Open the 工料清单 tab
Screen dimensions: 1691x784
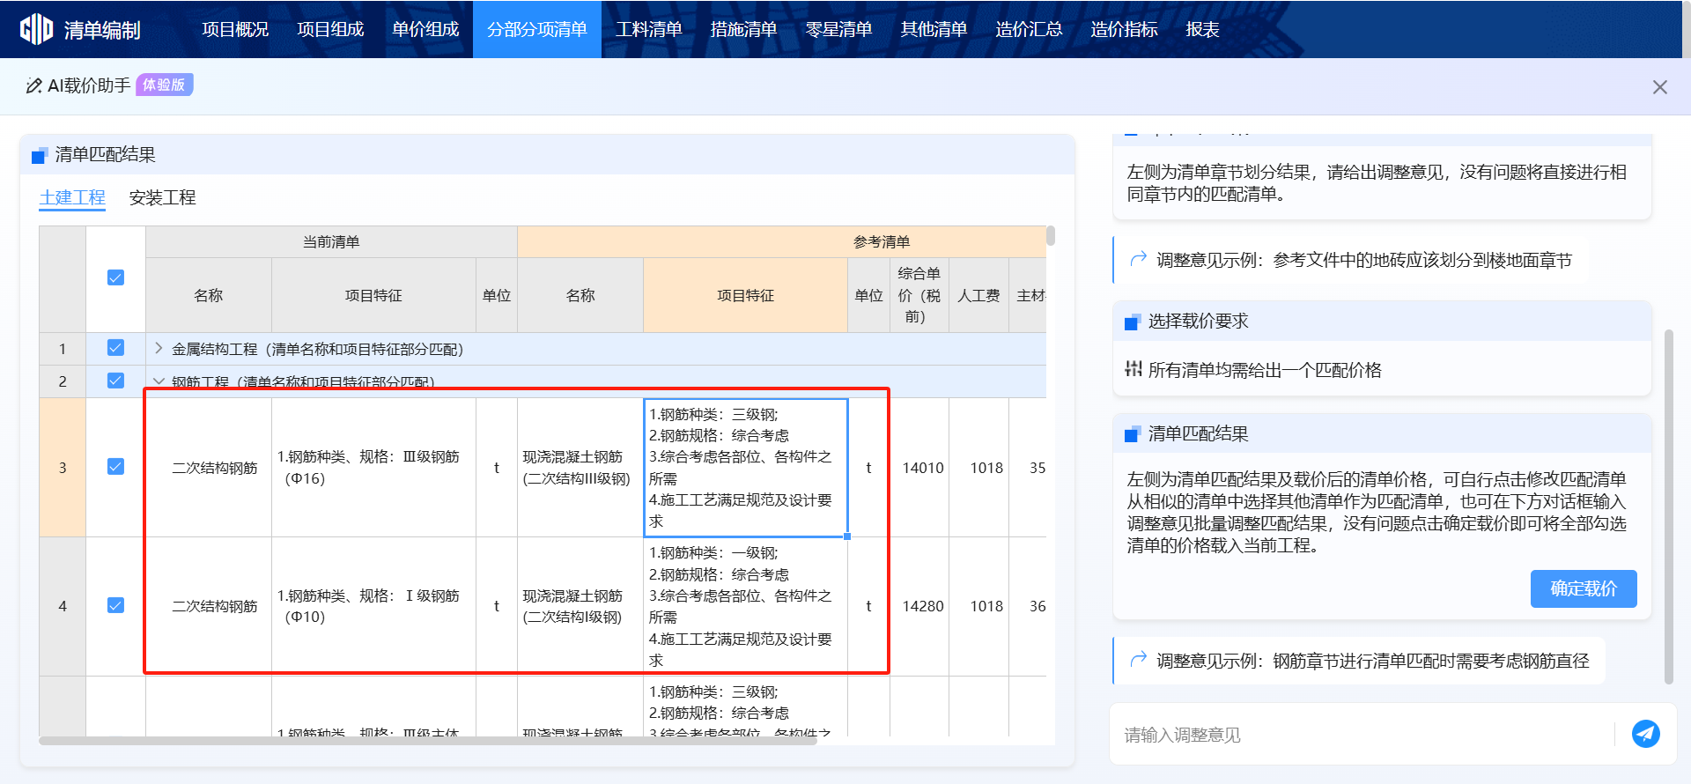coord(649,29)
